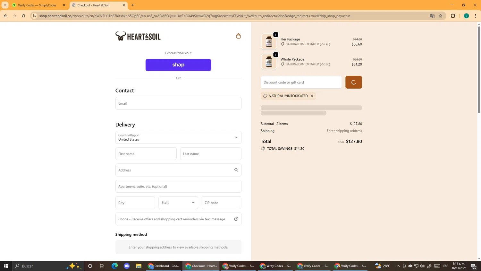481x271 pixels.
Task: Click the ESP language indicator
Action: coord(446,266)
